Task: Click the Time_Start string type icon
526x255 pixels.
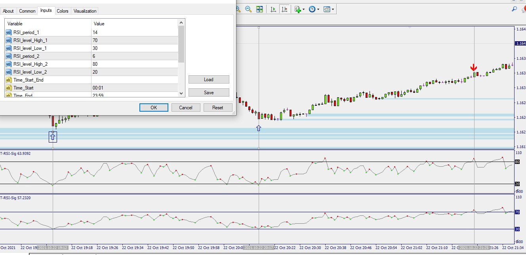Action: [8, 88]
